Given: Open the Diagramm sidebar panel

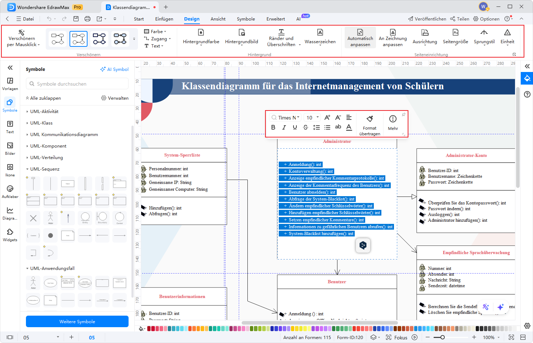Looking at the screenshot, I should [x=10, y=213].
